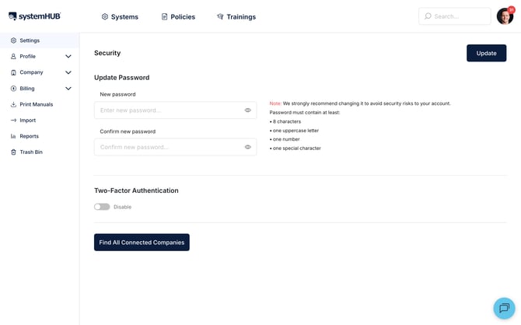The image size is (521, 325).
Task: Select Settings in the sidebar
Action: tap(40, 40)
